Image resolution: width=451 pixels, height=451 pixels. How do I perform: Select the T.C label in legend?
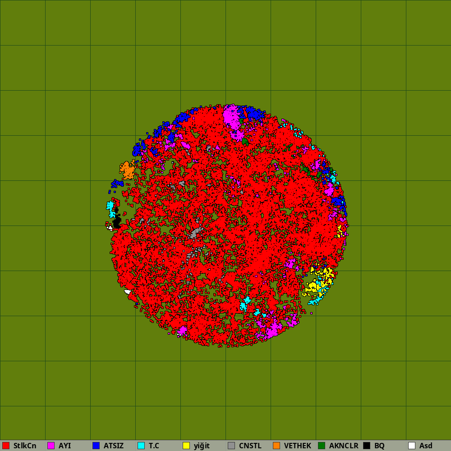click(x=154, y=446)
